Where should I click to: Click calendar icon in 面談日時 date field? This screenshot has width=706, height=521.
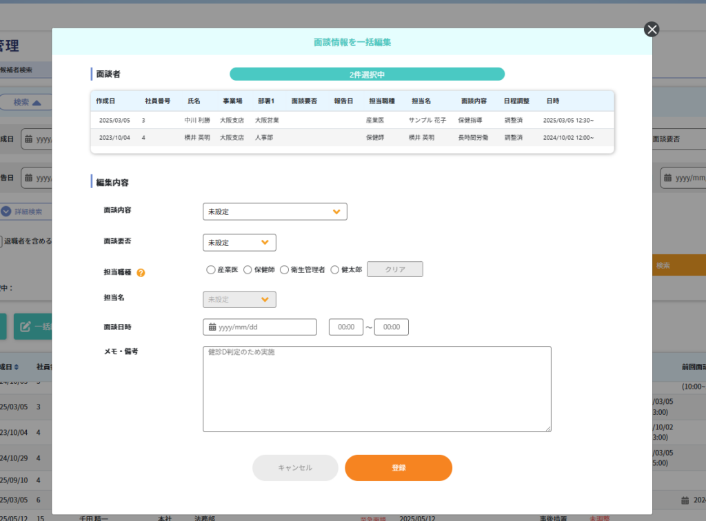coord(212,327)
